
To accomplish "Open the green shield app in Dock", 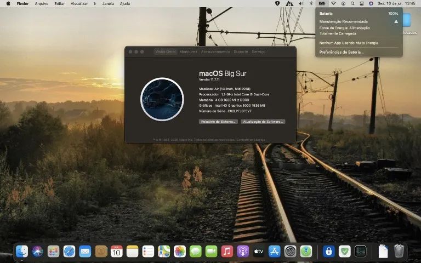I will click(x=344, y=251).
